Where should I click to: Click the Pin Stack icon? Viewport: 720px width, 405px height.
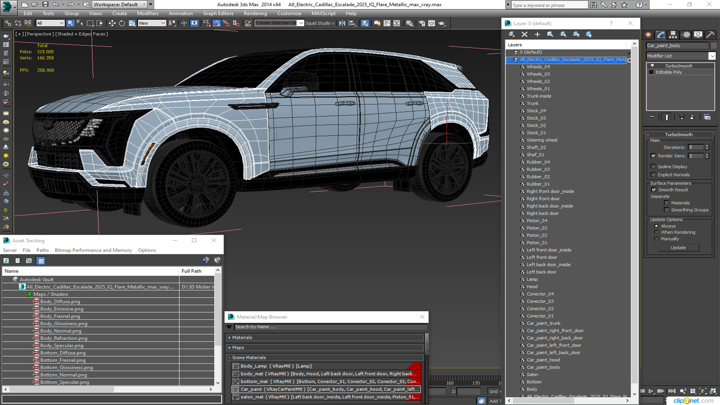[x=652, y=117]
